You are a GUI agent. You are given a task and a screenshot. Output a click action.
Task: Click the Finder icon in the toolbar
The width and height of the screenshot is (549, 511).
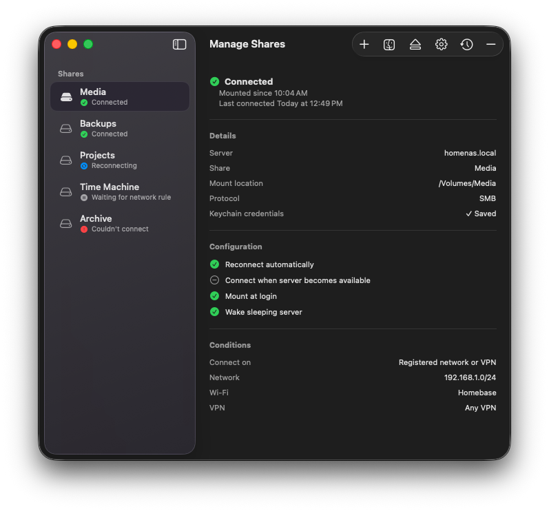pyautogui.click(x=389, y=45)
